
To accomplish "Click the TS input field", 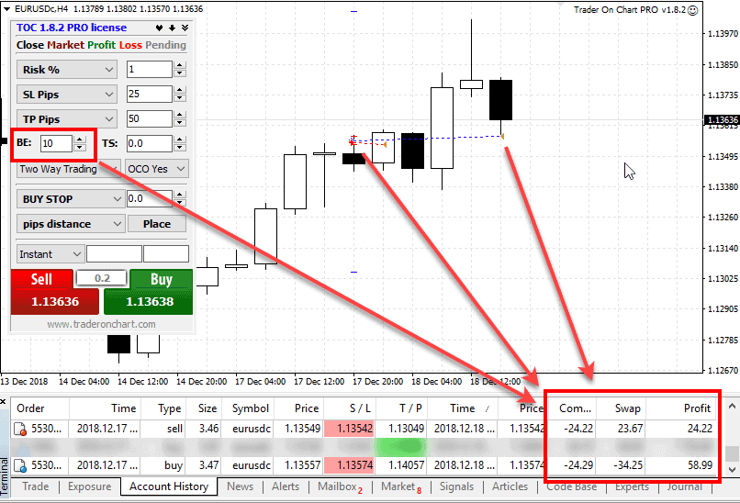I will point(149,143).
